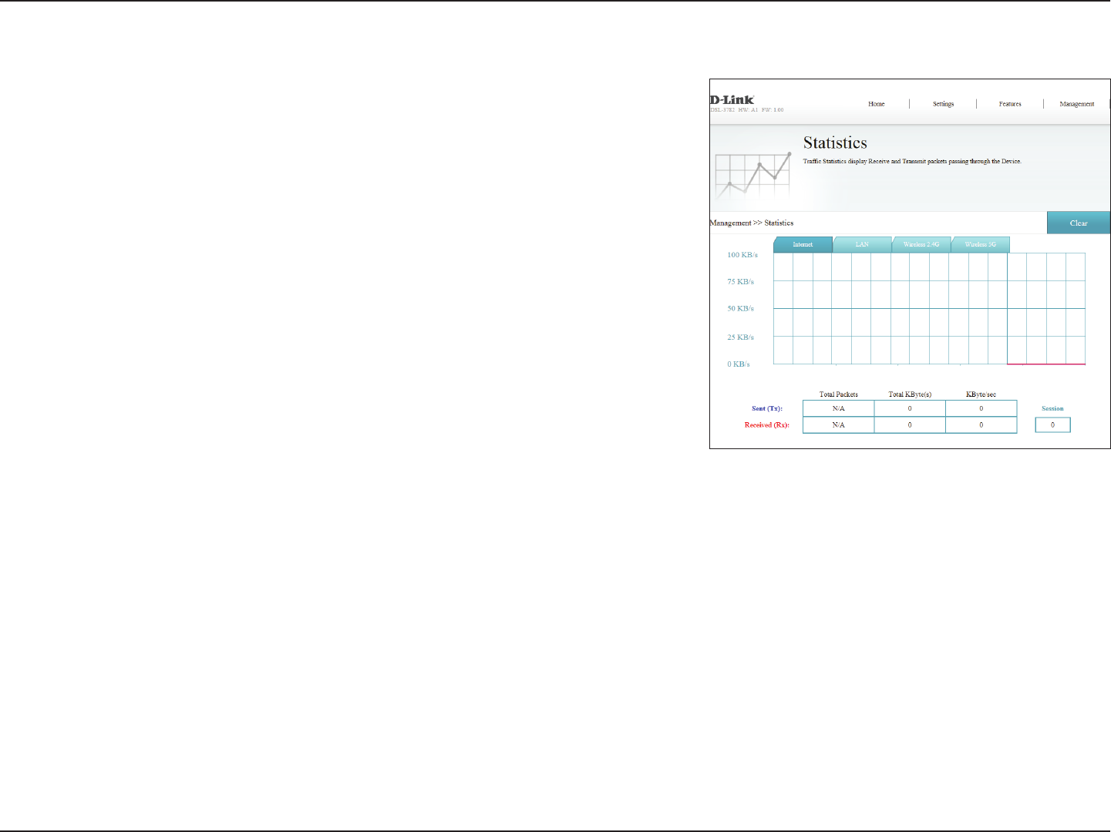Click the DSL-3782 firmware version text
The height and width of the screenshot is (832, 1111).
[x=746, y=110]
